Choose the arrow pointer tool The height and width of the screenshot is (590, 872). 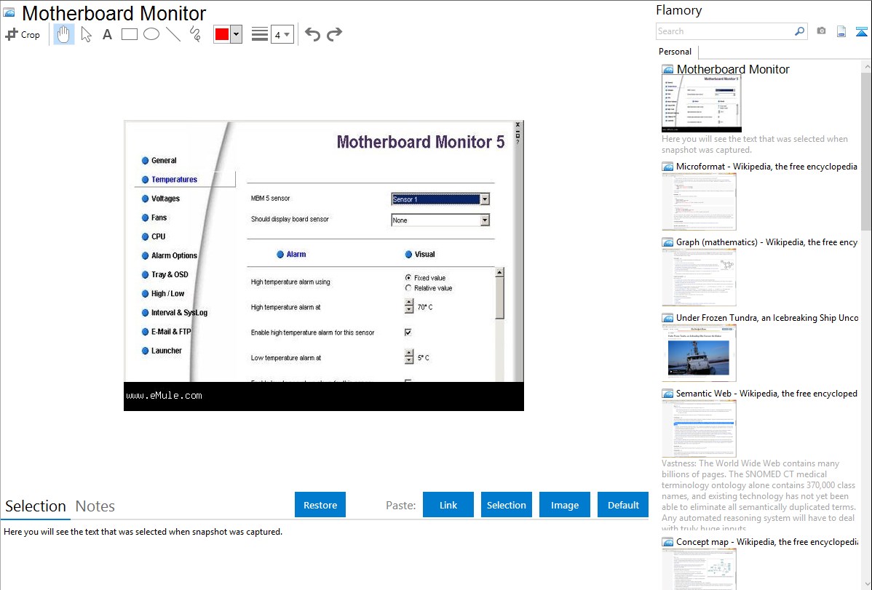point(86,34)
